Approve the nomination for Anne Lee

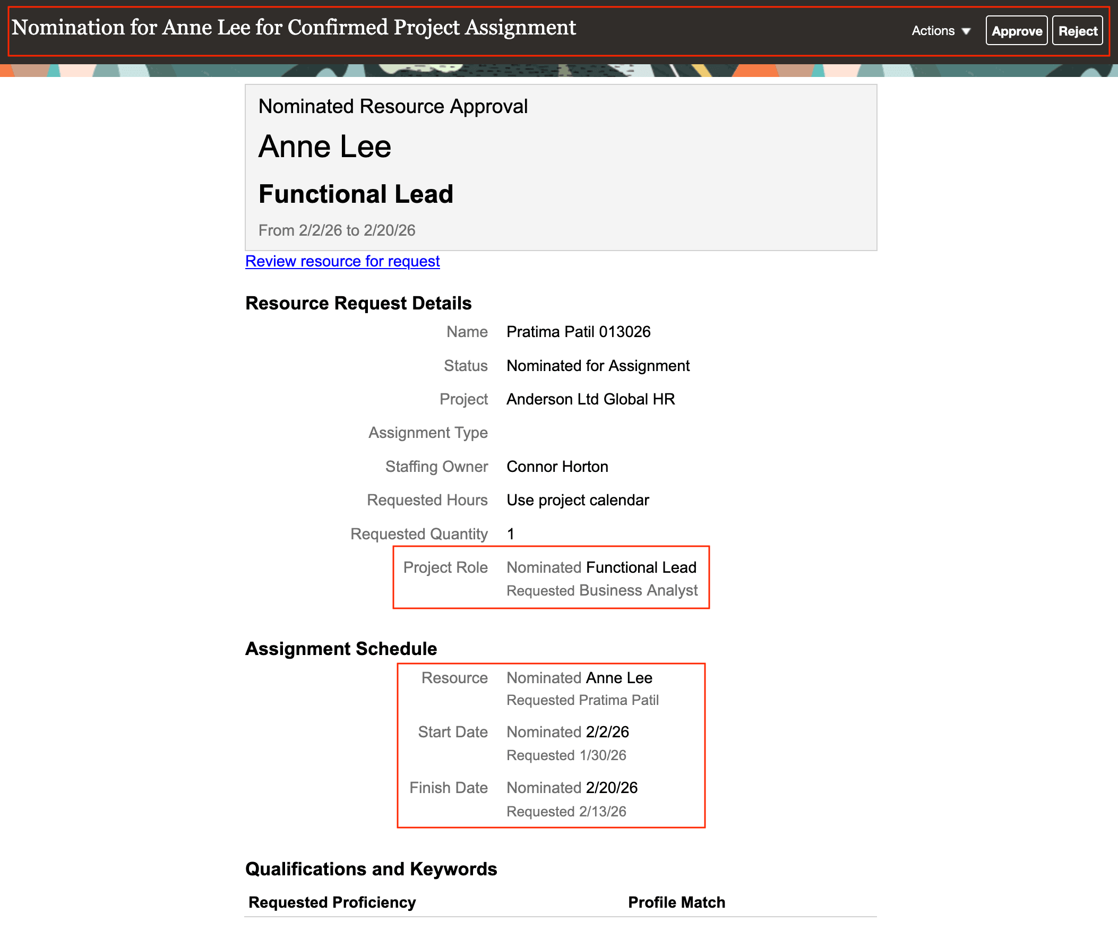point(1016,30)
